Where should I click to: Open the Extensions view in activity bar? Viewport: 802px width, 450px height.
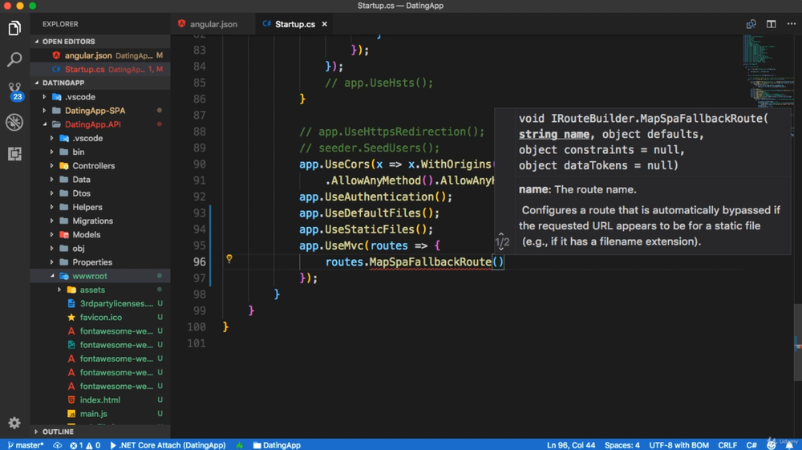tap(14, 153)
